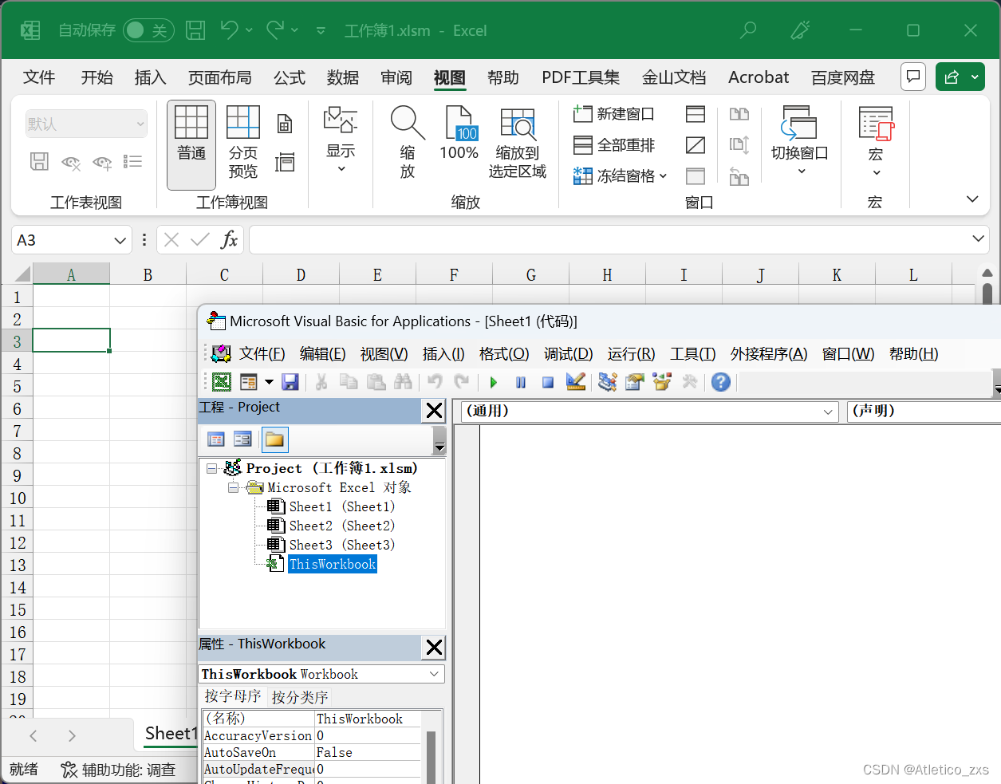This screenshot has height=784, width=1001.
Task: Open the 视图 ribbon tab
Action: (x=449, y=77)
